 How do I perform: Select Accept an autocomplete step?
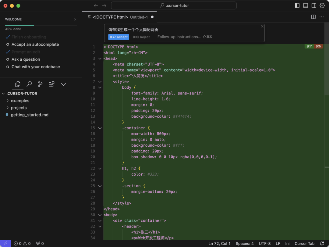coord(35,45)
